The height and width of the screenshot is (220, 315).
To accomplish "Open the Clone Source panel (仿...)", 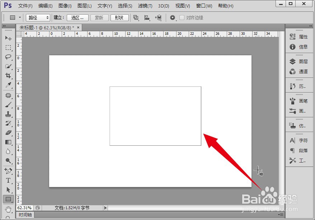I will pos(298,126).
